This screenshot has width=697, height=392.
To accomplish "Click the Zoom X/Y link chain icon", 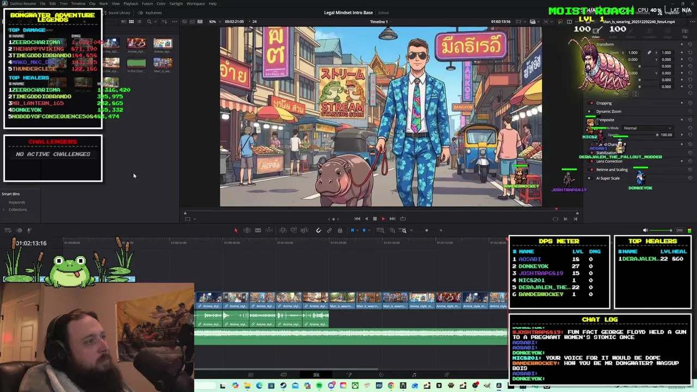I will click(649, 53).
